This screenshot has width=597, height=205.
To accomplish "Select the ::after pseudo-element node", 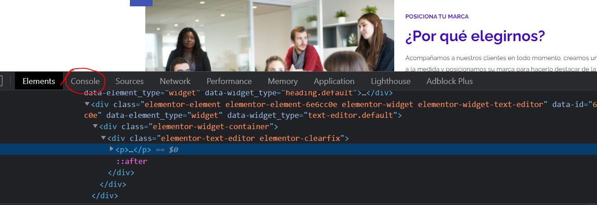I will 132,161.
